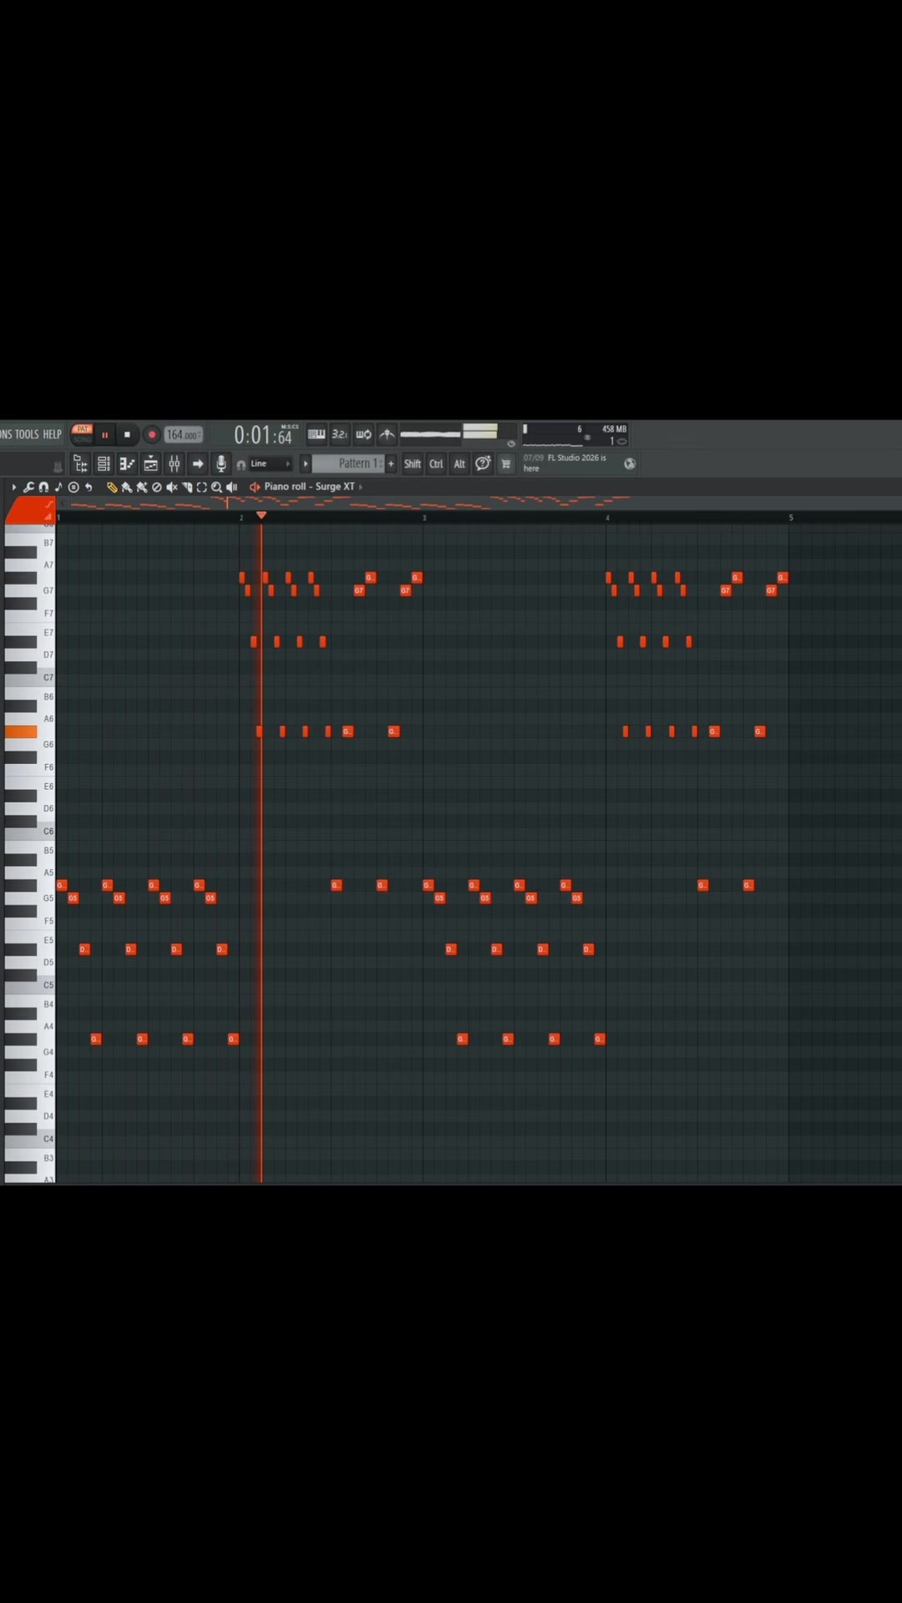The width and height of the screenshot is (902, 1603).
Task: Click the CPU and memory meter
Action: click(x=575, y=434)
